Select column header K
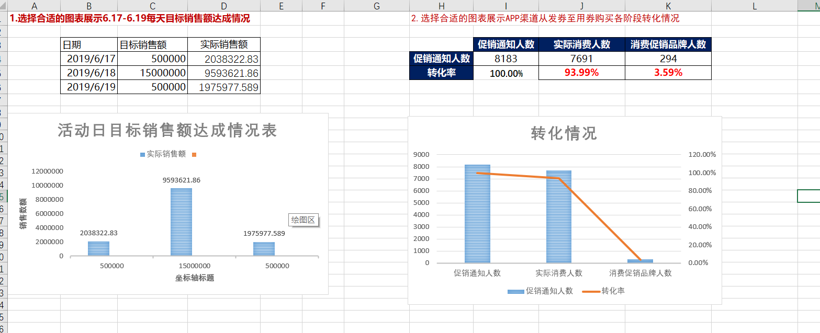Image resolution: width=820 pixels, height=333 pixels. 668,5
